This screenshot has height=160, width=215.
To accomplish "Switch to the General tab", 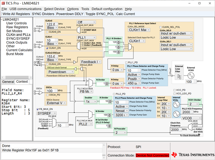I will 8,82.
